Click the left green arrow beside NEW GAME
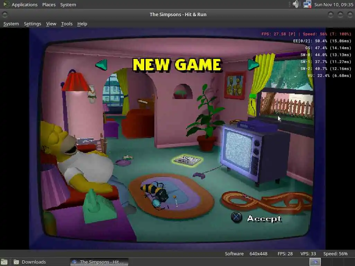The image size is (355, 266). (102, 65)
